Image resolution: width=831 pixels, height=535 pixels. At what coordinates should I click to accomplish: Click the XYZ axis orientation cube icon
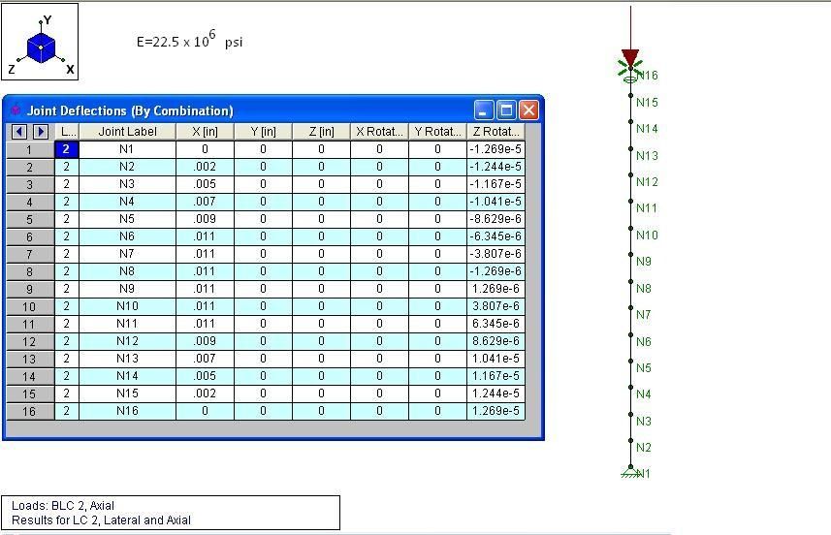pos(41,45)
